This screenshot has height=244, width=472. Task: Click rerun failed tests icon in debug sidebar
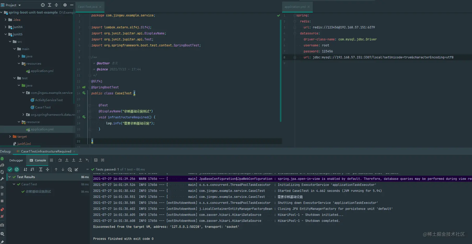pyautogui.click(x=2, y=165)
